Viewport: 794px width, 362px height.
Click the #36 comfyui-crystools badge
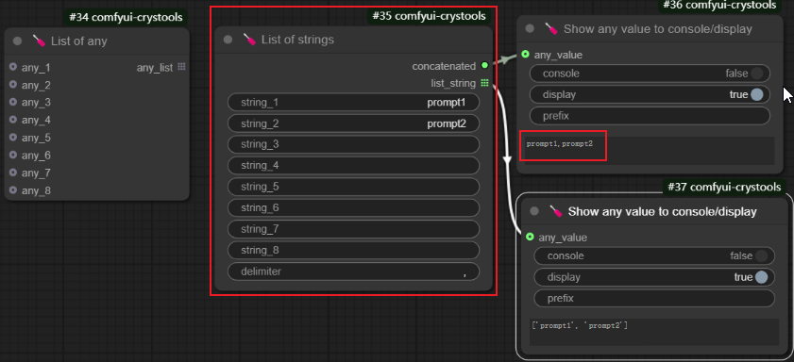[x=719, y=5]
